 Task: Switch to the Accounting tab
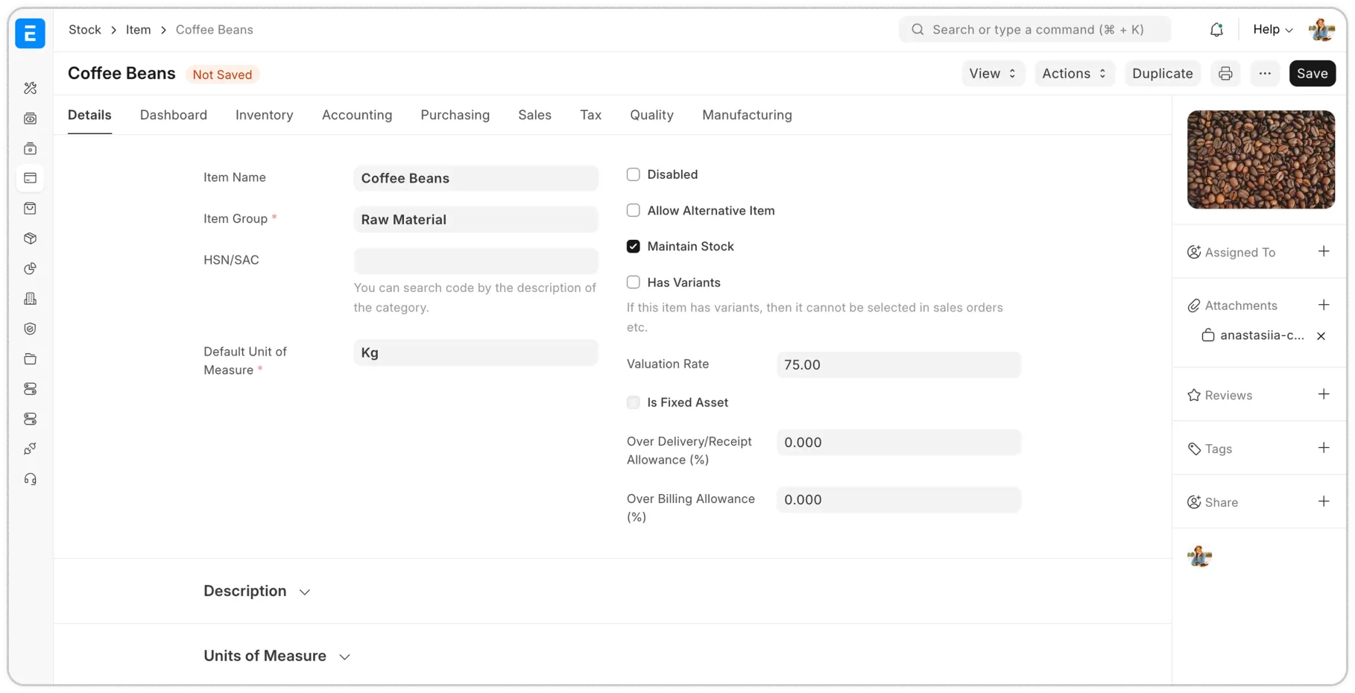pos(357,115)
